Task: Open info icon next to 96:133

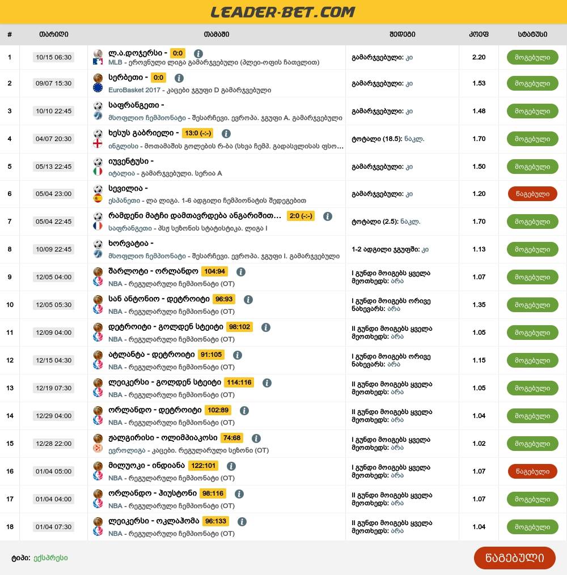Action: point(242,521)
